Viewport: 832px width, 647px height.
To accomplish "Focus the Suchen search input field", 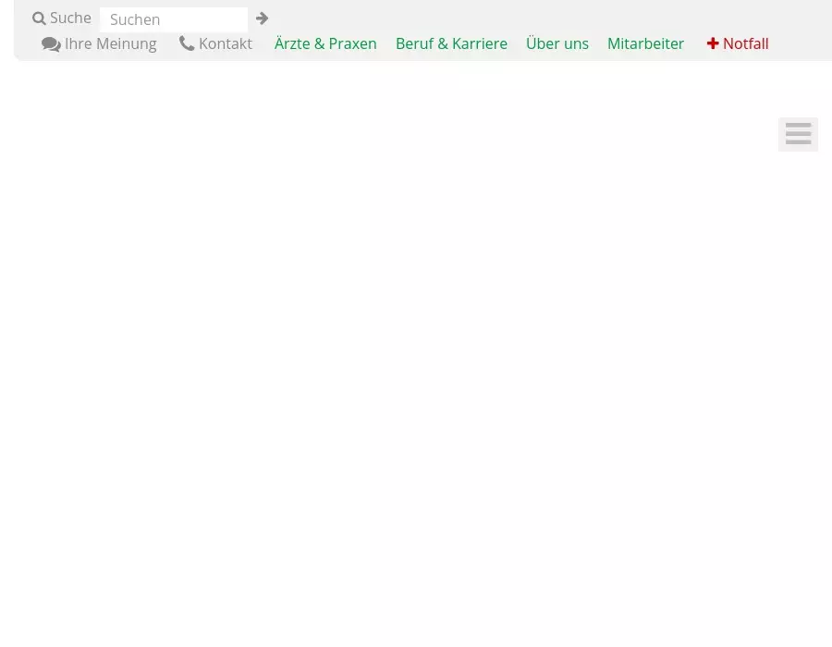I will pyautogui.click(x=174, y=19).
